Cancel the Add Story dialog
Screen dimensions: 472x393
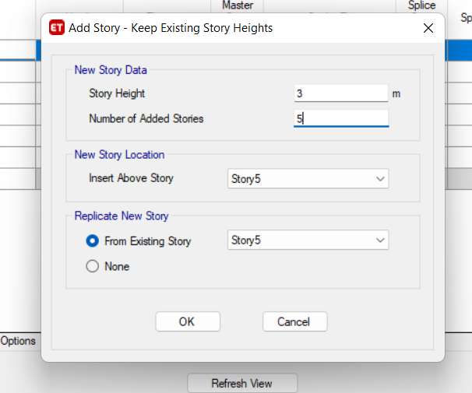pyautogui.click(x=294, y=321)
